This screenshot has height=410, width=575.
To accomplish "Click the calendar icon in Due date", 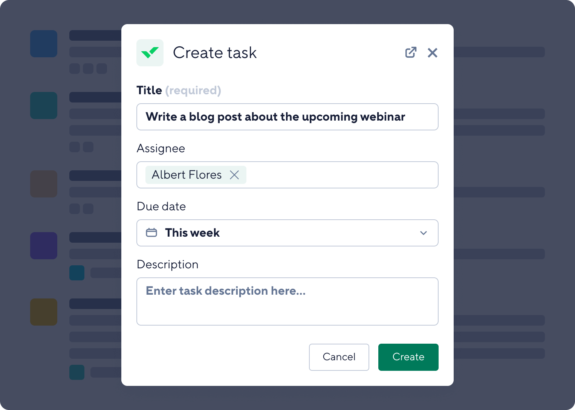I will click(x=151, y=233).
